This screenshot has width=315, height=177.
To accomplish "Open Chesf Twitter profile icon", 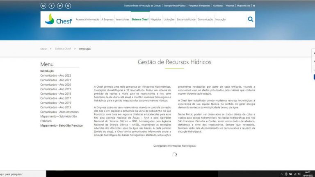I will pos(60,6).
